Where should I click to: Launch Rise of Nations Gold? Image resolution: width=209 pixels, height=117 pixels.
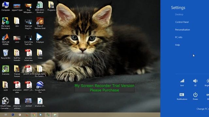(x=40, y=23)
